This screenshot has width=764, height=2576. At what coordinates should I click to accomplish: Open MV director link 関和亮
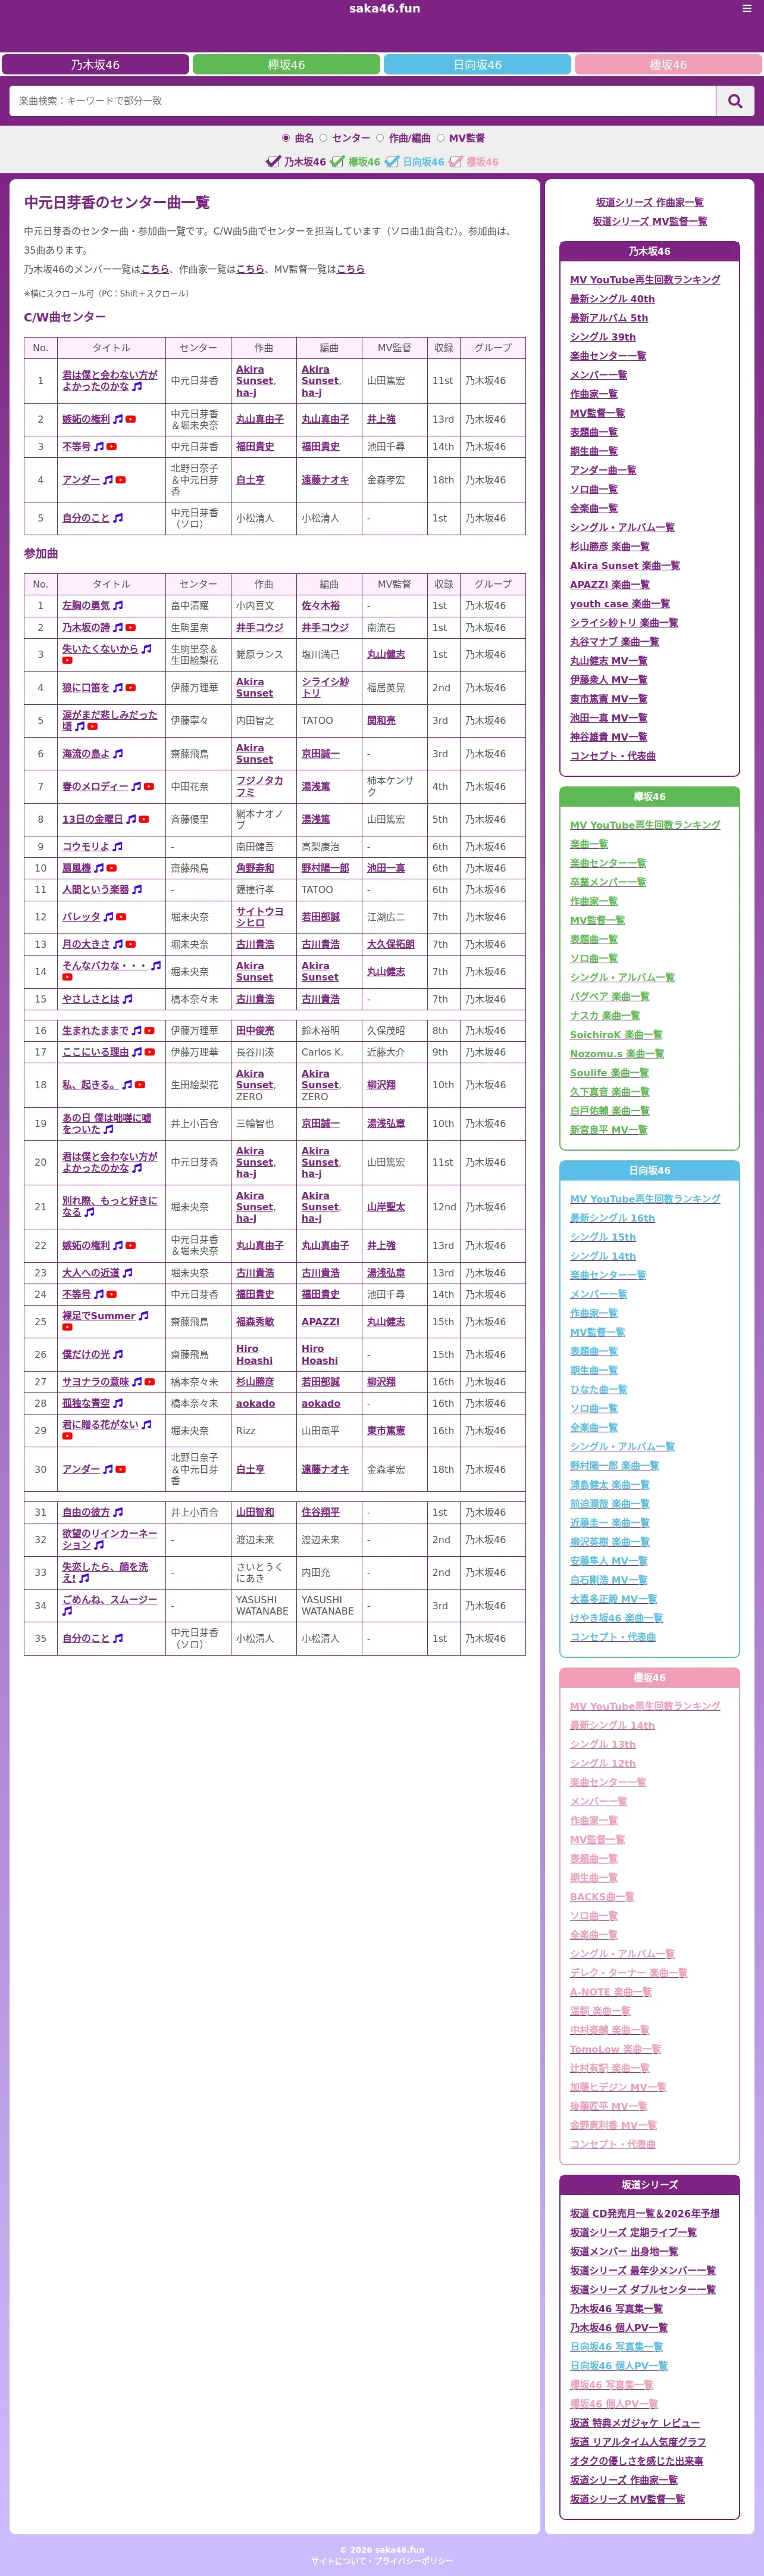pyautogui.click(x=381, y=721)
